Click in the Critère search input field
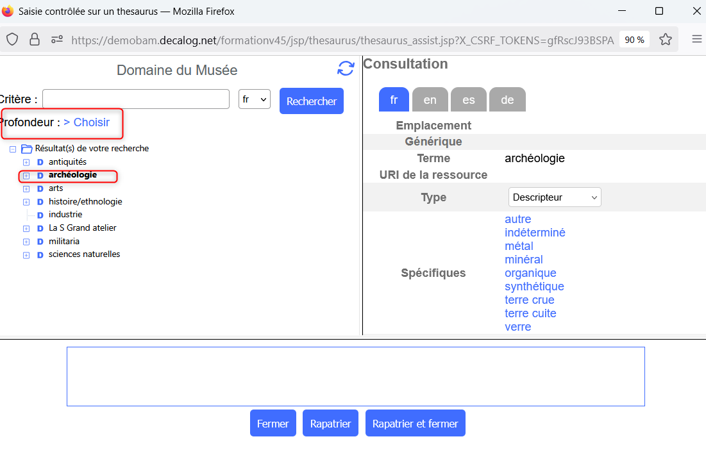The height and width of the screenshot is (464, 706). [136, 99]
